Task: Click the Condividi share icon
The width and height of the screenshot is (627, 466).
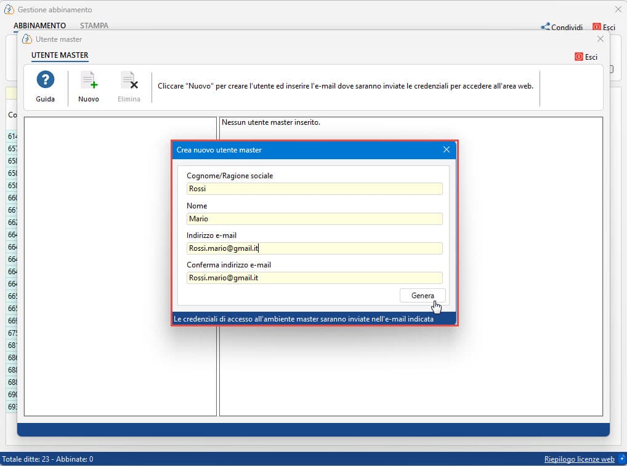Action: (545, 26)
